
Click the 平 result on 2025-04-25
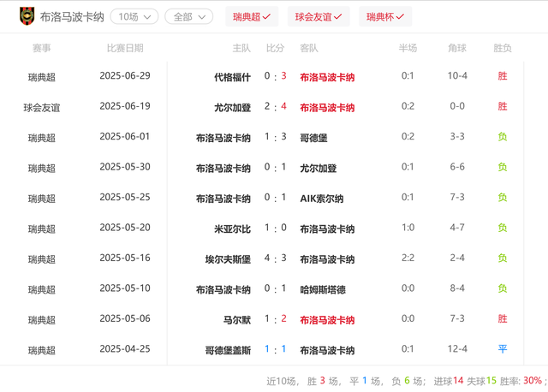(x=503, y=349)
